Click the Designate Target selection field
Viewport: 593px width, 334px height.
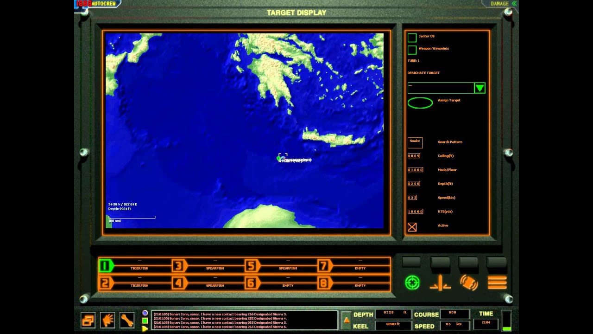pyautogui.click(x=441, y=88)
